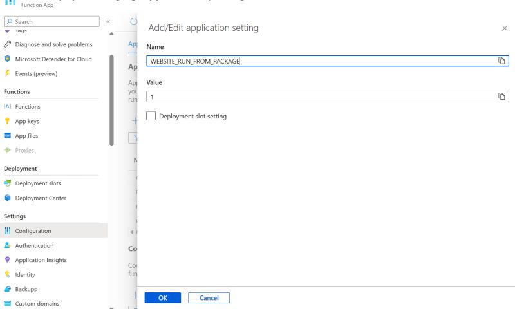Click the Authentication person icon
This screenshot has height=309, width=515.
pyautogui.click(x=7, y=245)
